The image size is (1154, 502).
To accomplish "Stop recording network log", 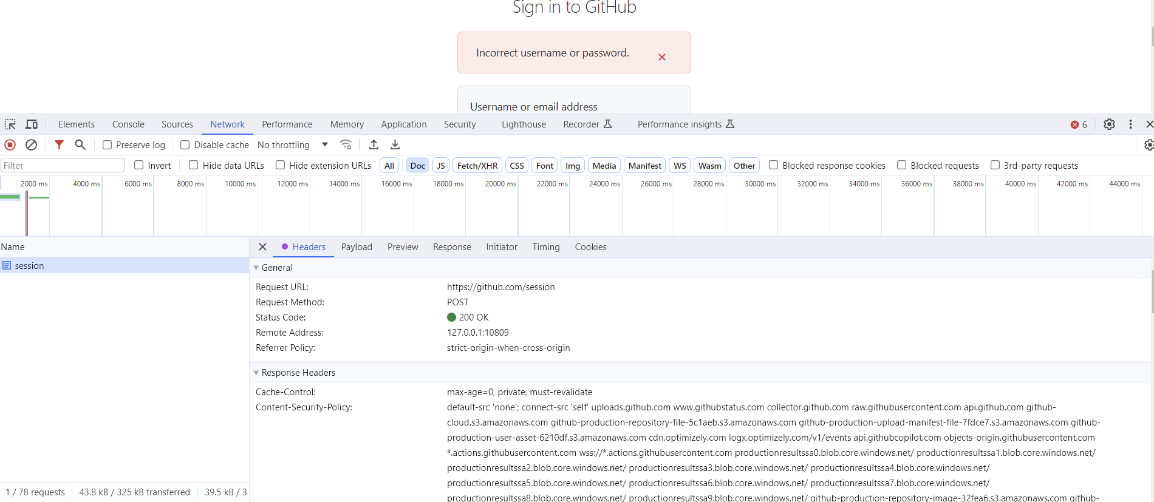I will [10, 145].
